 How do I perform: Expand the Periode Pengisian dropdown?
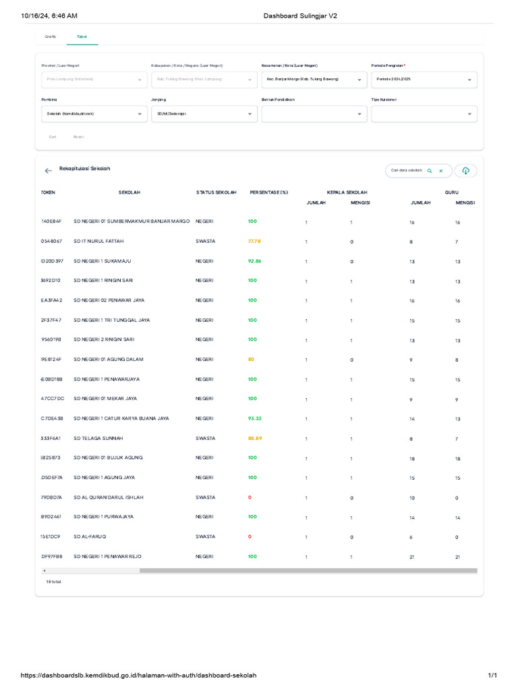click(x=424, y=80)
